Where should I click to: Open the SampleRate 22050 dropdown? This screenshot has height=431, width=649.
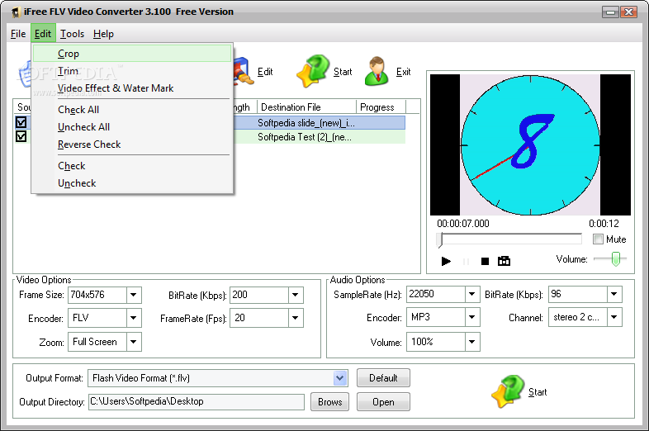point(471,294)
